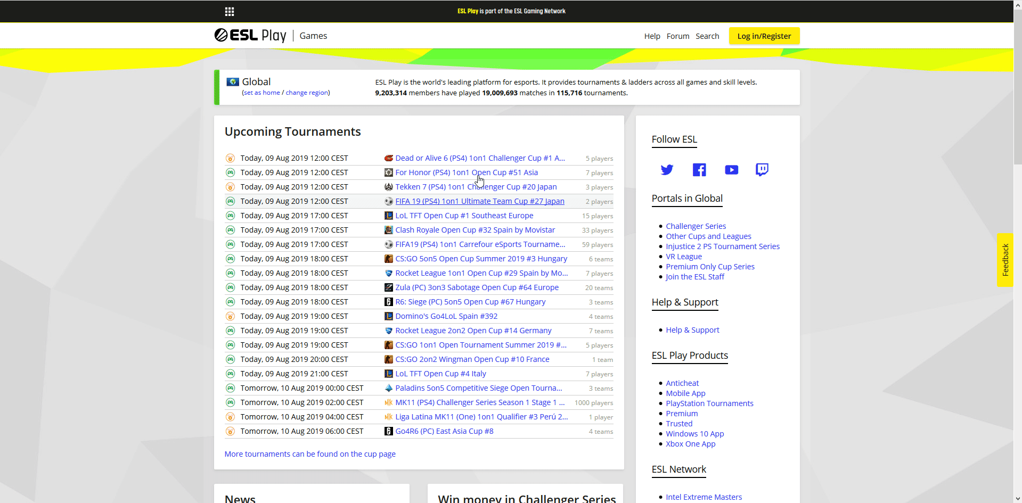Image resolution: width=1022 pixels, height=503 pixels.
Task: Click scrollbar down arrow
Action: [1018, 499]
